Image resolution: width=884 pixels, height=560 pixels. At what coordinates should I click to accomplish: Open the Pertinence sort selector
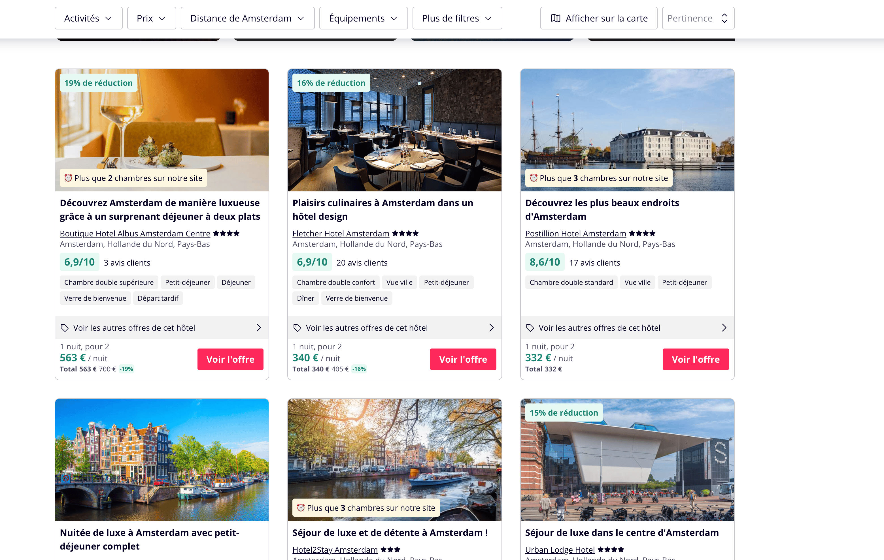click(x=698, y=18)
